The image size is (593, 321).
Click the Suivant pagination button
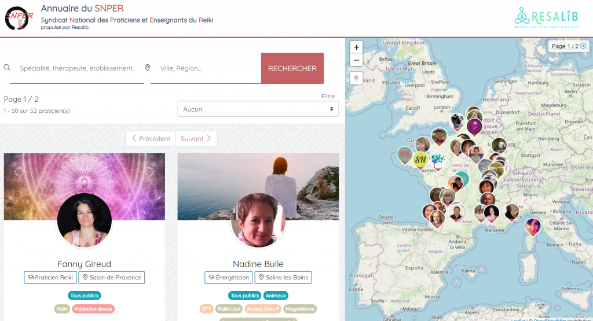pyautogui.click(x=196, y=139)
